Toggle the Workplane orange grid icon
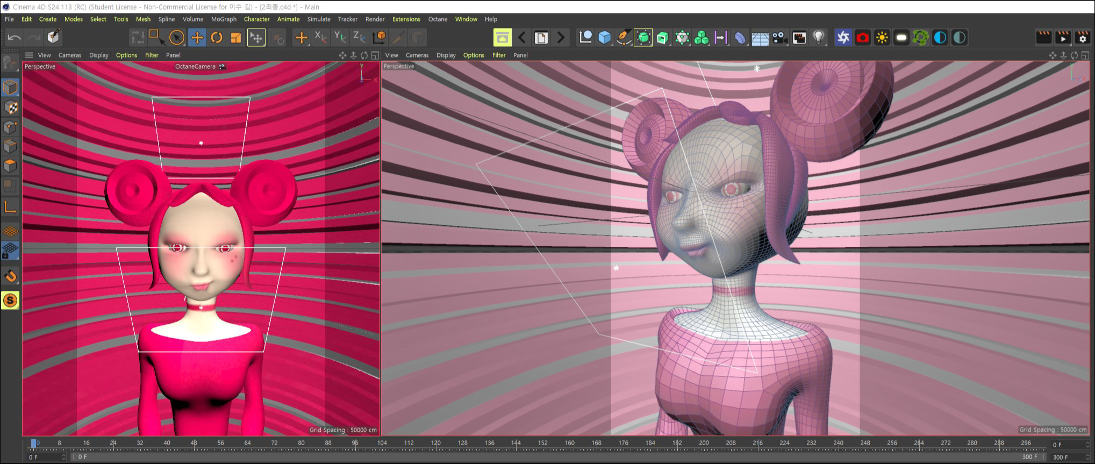Image resolution: width=1095 pixels, height=464 pixels. point(10,231)
